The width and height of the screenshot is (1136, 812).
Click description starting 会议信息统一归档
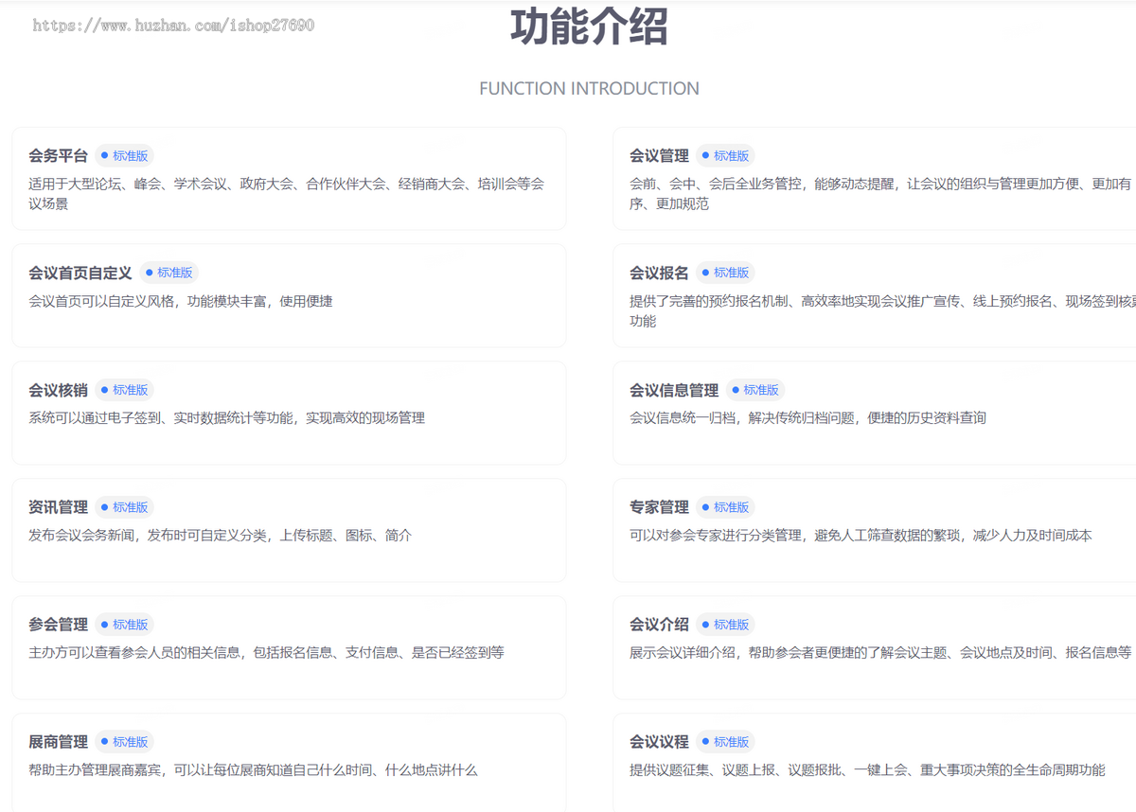(x=808, y=417)
